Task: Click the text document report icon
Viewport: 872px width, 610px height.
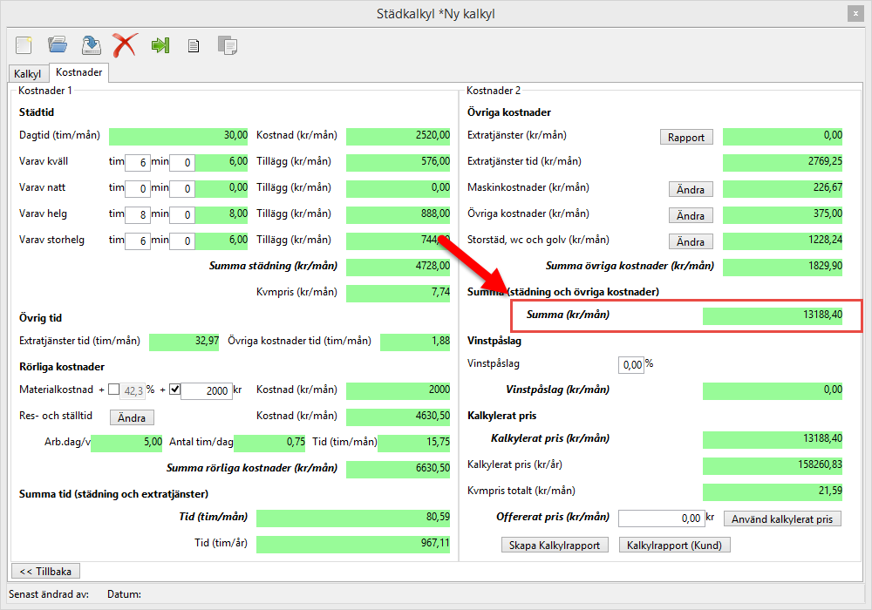Action: (x=194, y=45)
